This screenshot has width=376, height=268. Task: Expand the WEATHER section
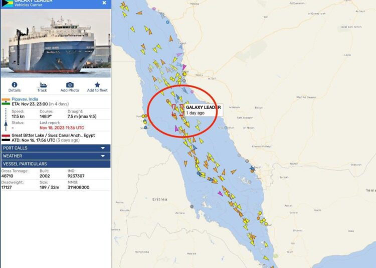(56, 156)
